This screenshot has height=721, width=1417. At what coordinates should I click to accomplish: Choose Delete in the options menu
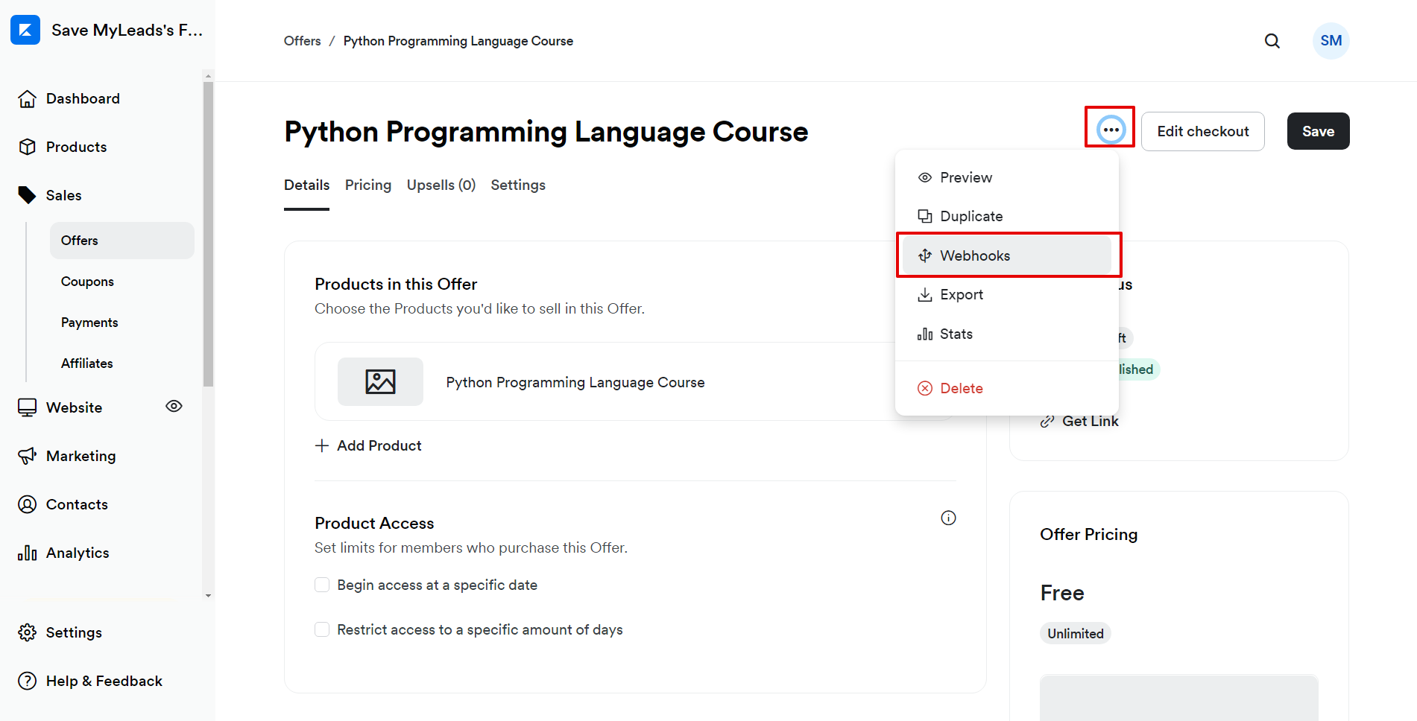1006,388
